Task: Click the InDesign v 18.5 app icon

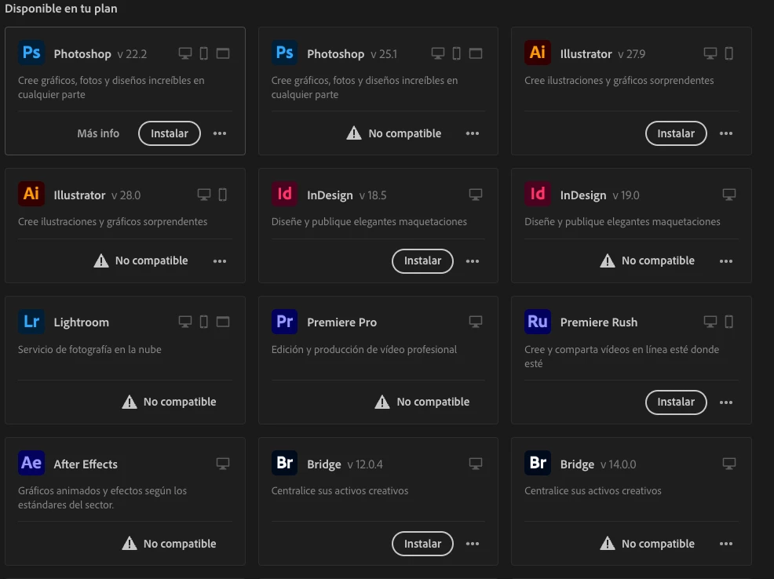Action: coord(284,193)
